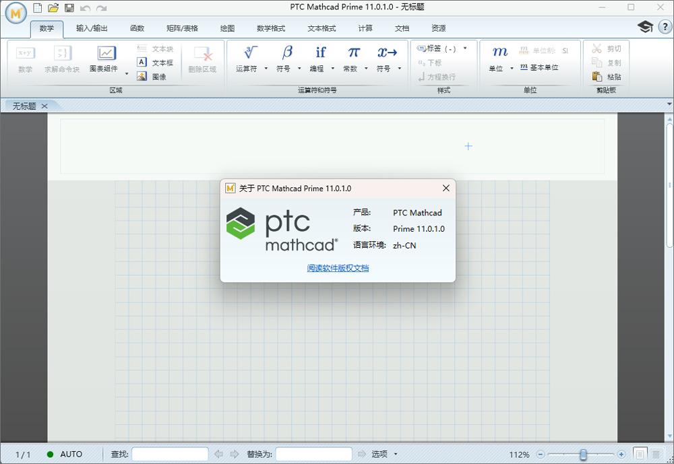Screen dimensions: 674x464
Task: Expand the 编程 dropdown arrow
Action: [333, 68]
